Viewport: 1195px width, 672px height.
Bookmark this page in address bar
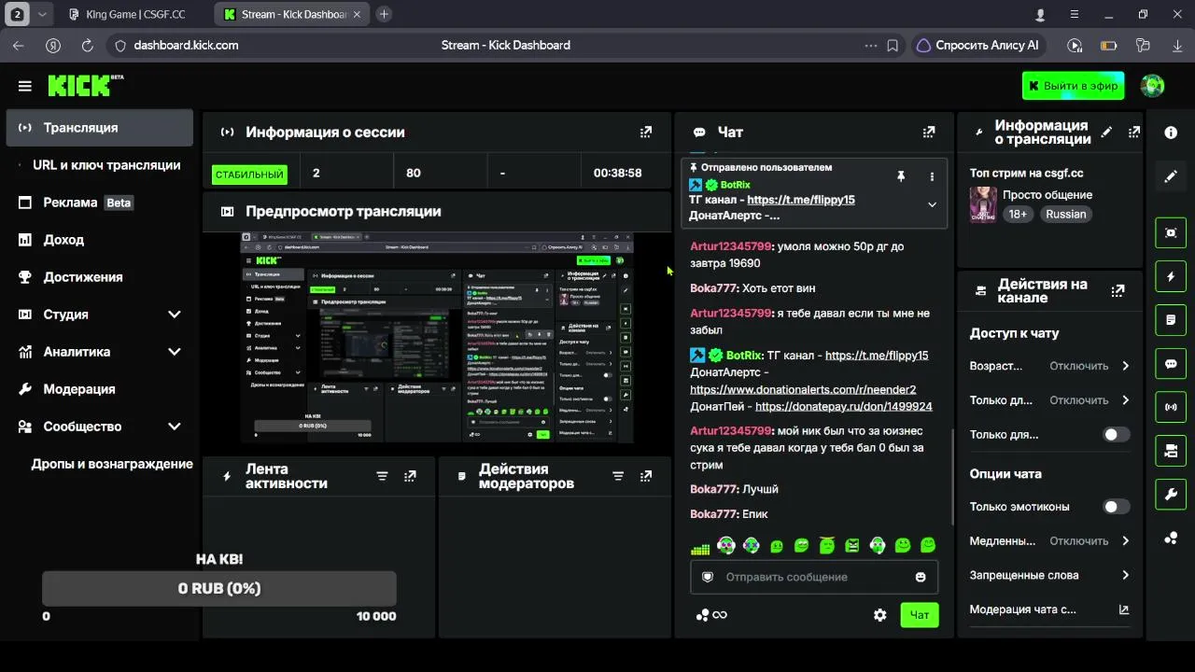[893, 45]
